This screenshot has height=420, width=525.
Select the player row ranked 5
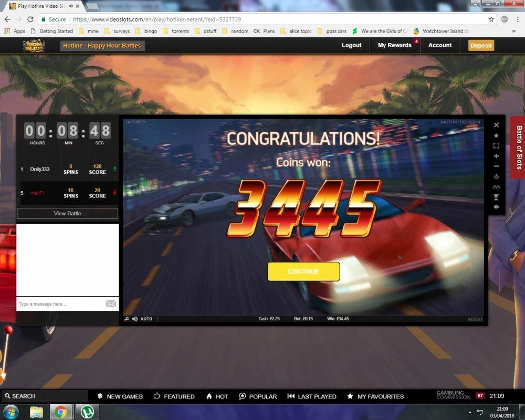point(69,193)
